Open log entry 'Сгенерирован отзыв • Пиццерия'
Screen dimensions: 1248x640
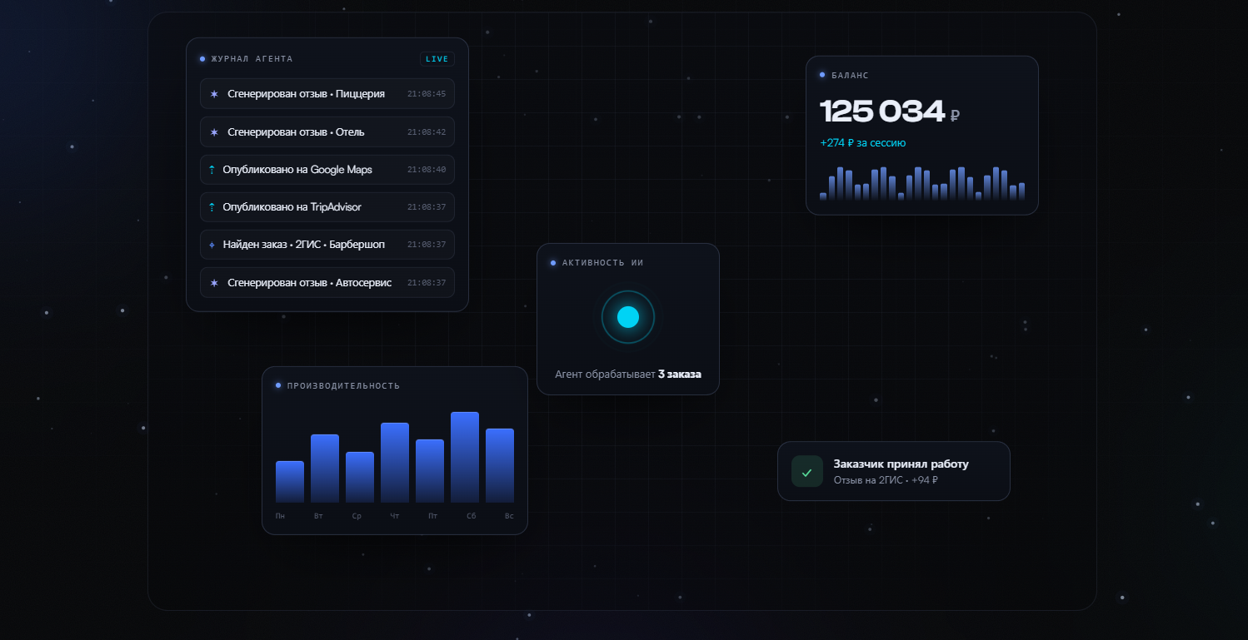[327, 94]
